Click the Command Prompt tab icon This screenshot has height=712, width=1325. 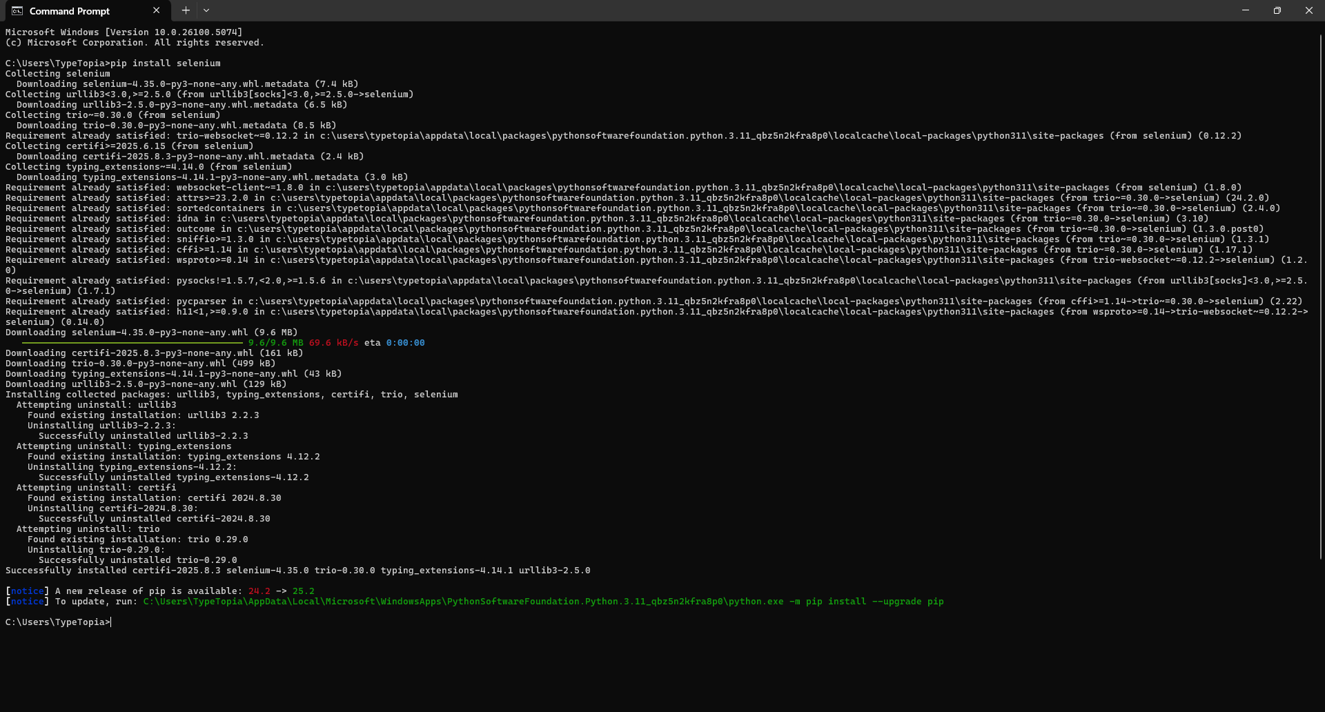(x=17, y=11)
